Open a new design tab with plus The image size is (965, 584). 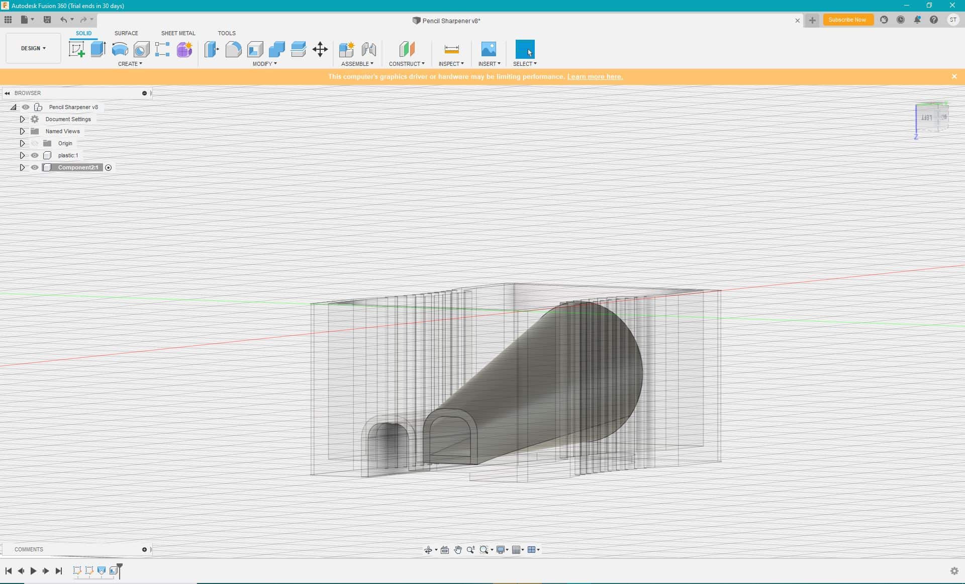pos(812,20)
